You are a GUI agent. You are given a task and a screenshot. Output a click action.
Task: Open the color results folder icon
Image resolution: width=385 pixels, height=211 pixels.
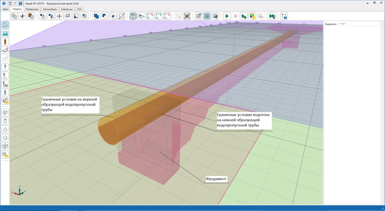pyautogui.click(x=252, y=16)
